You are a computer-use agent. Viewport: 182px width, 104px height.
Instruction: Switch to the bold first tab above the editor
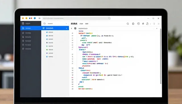tap(74, 24)
